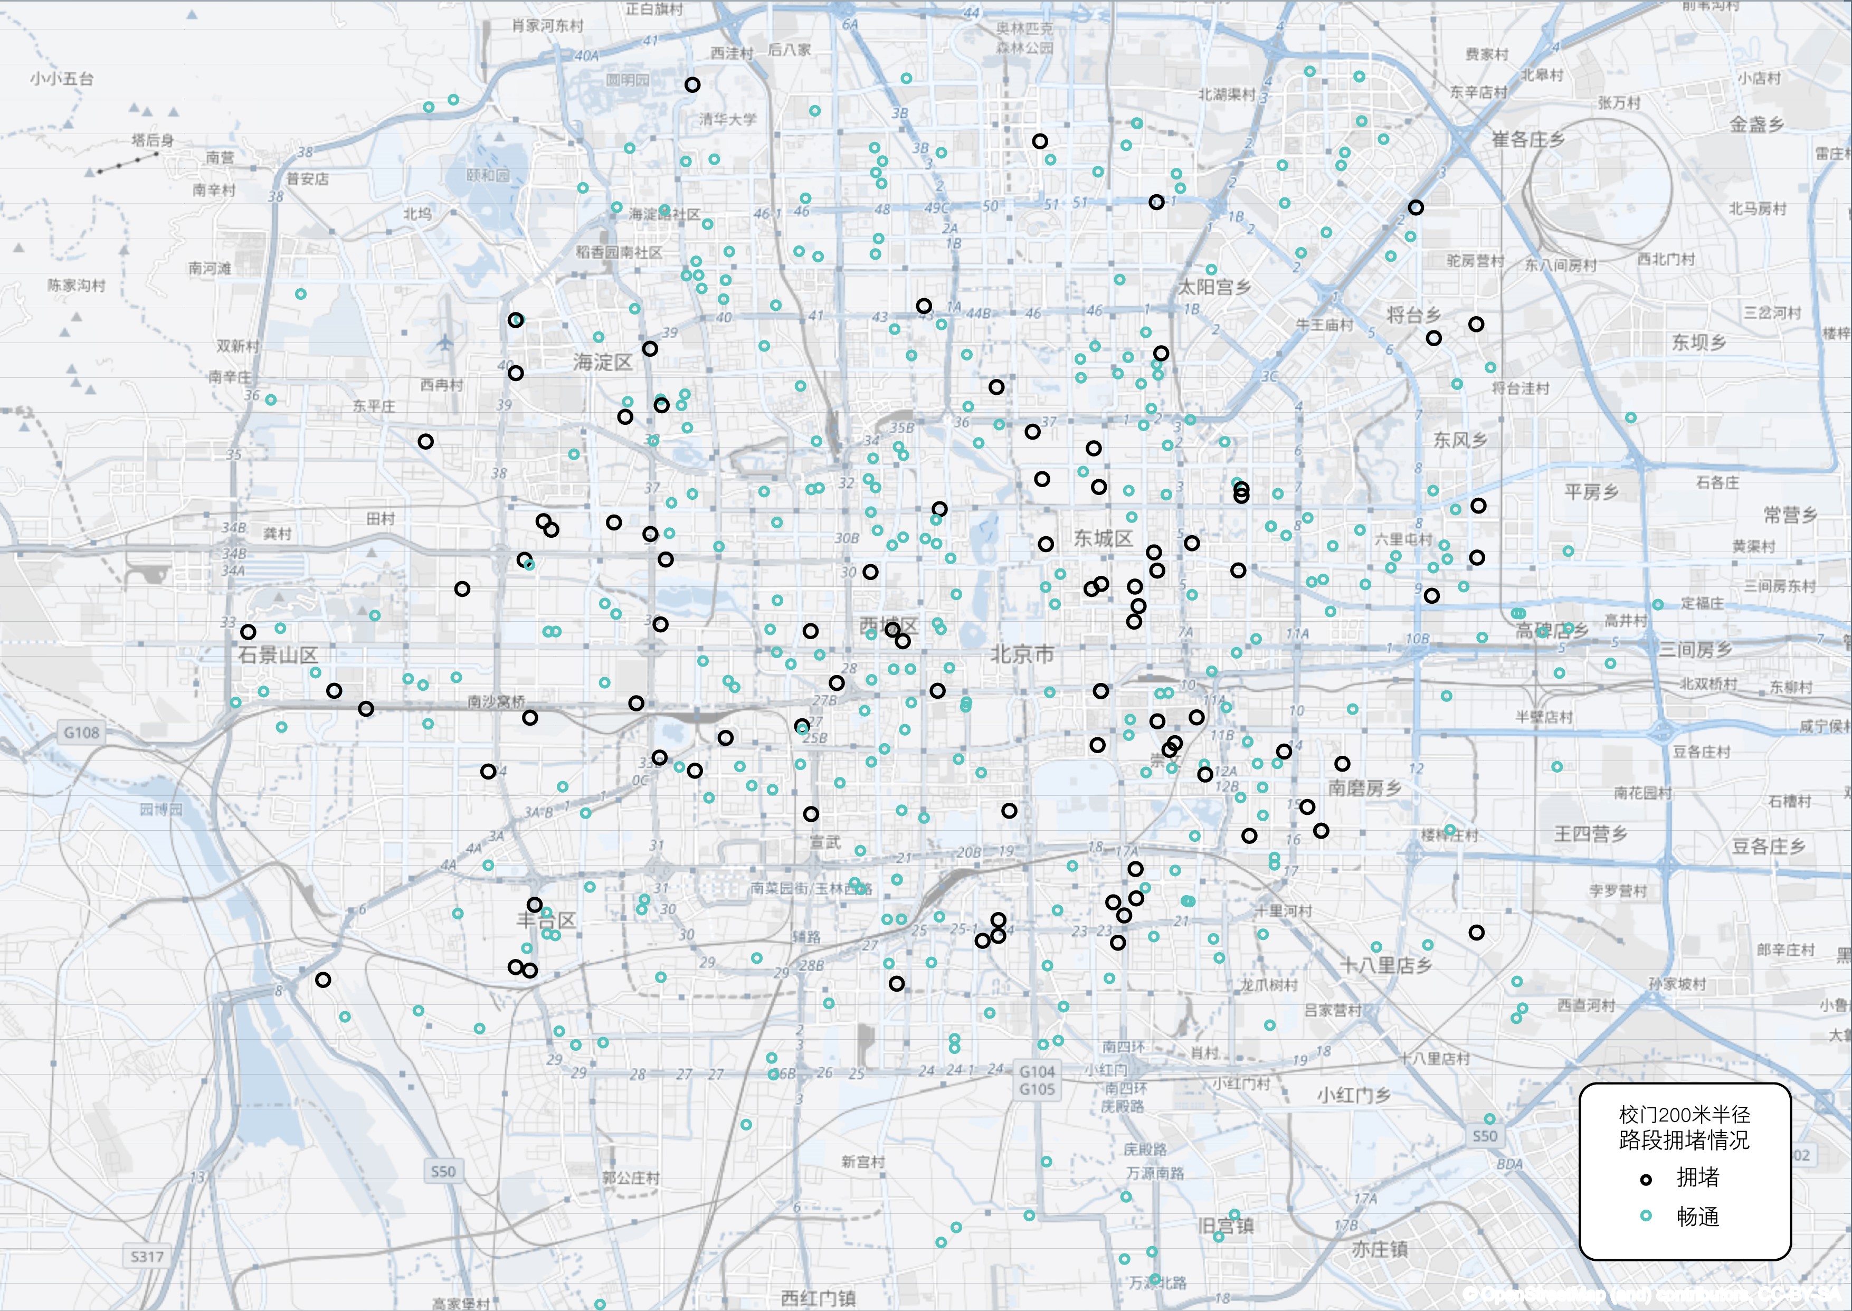Screen dimensions: 1852x1311
Task: Click the 旧宫镇 label
Action: (1227, 1225)
